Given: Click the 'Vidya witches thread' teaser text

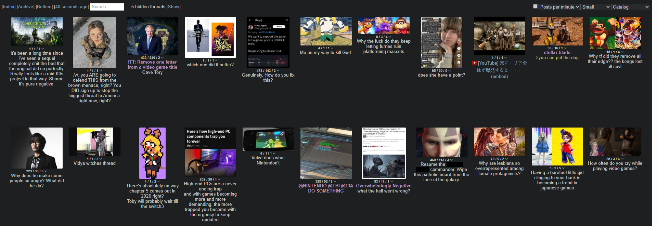Looking at the screenshot, I should click(x=94, y=163).
